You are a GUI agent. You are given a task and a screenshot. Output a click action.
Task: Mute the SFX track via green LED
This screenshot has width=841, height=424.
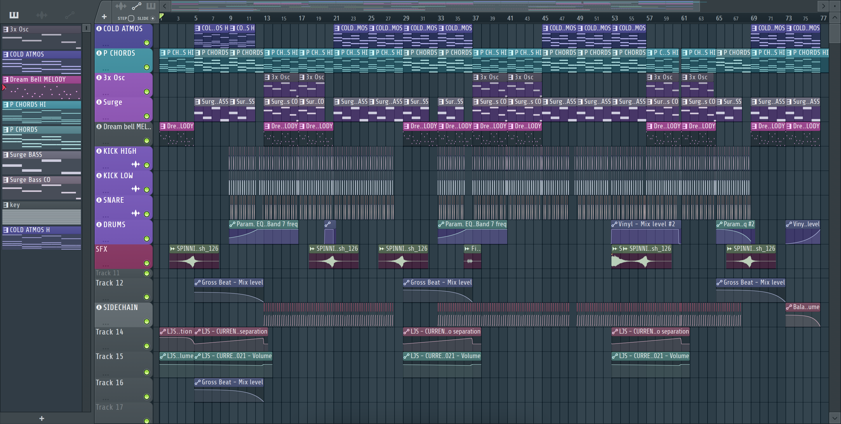coord(147,263)
